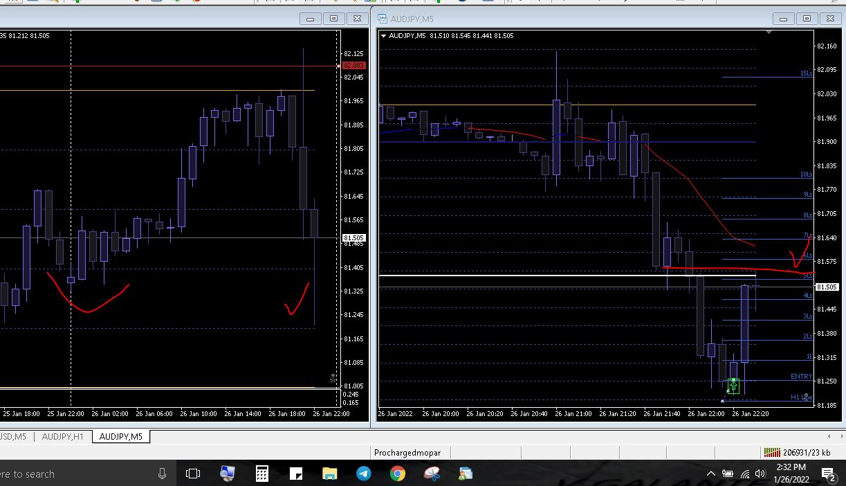Image resolution: width=846 pixels, height=486 pixels.
Task: Click the volume speaker tray icon
Action: [760, 474]
